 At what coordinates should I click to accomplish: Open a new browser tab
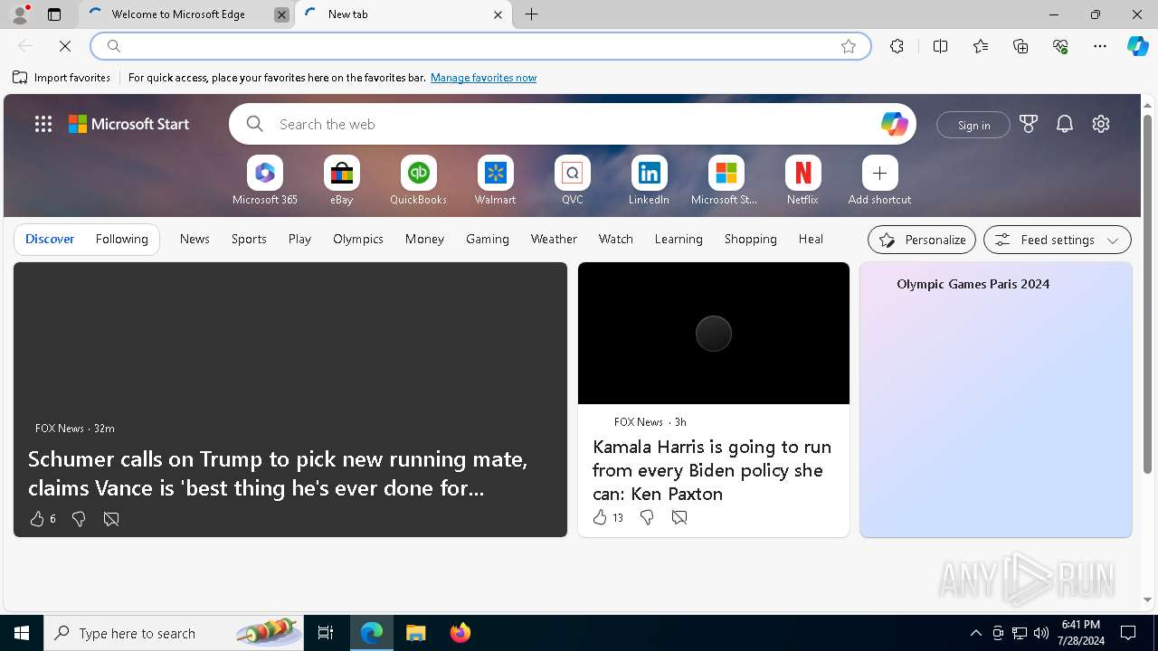[532, 14]
